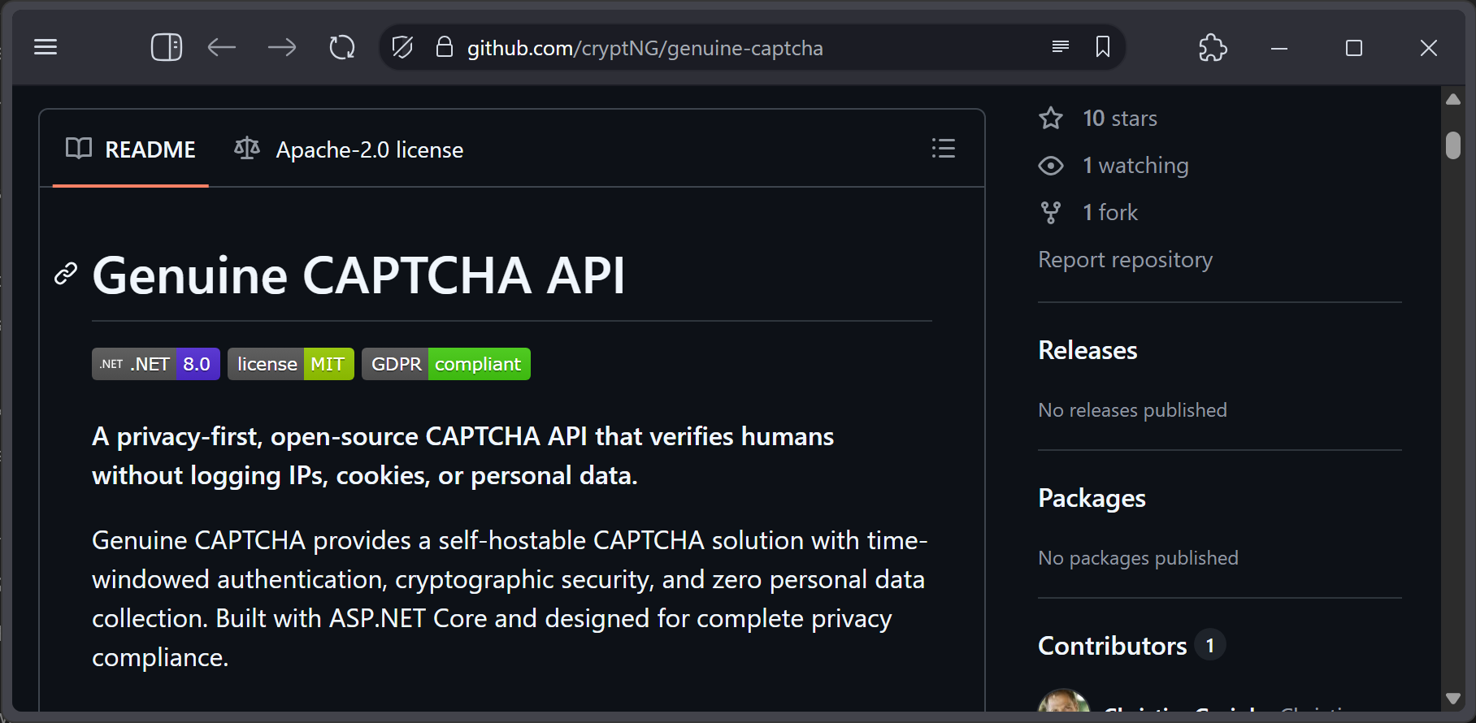Screen dimensions: 1476x723
Task: Open the 1 fork link
Action: pos(1110,213)
